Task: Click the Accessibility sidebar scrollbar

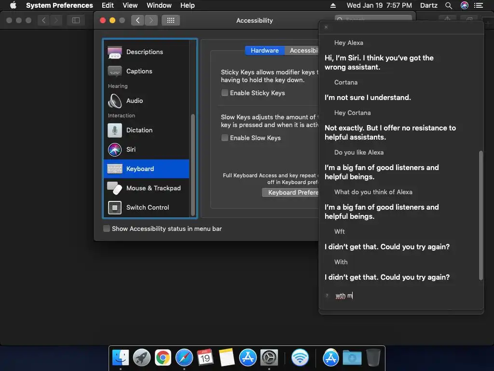Action: (x=193, y=164)
